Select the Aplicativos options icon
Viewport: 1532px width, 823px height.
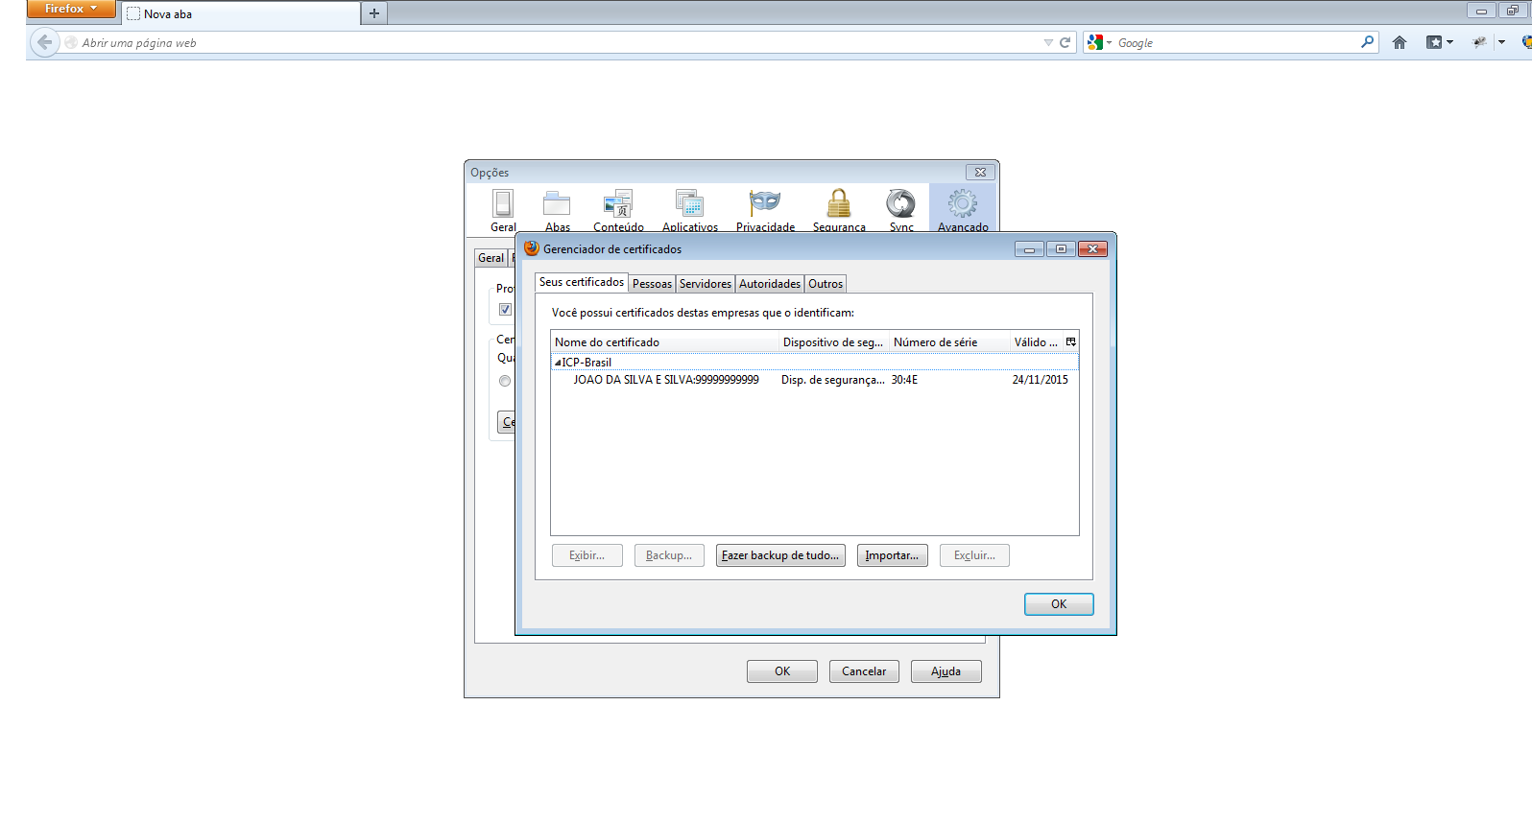[689, 203]
